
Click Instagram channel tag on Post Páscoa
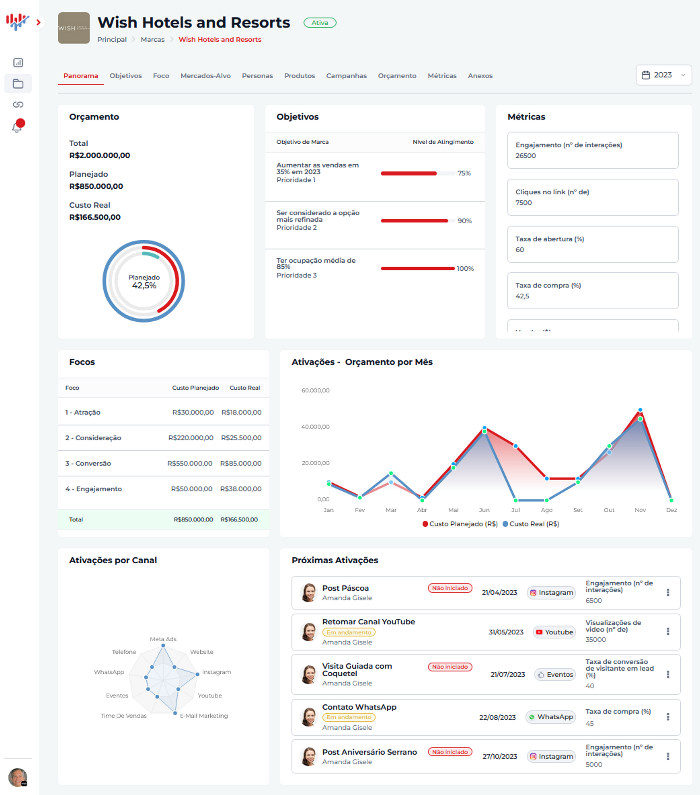551,593
